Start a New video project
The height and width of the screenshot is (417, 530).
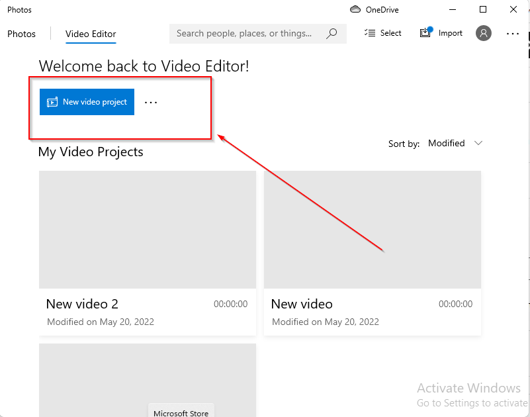pos(87,103)
